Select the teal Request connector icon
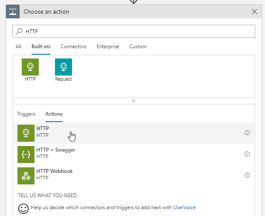The image size is (265, 216). [x=63, y=67]
